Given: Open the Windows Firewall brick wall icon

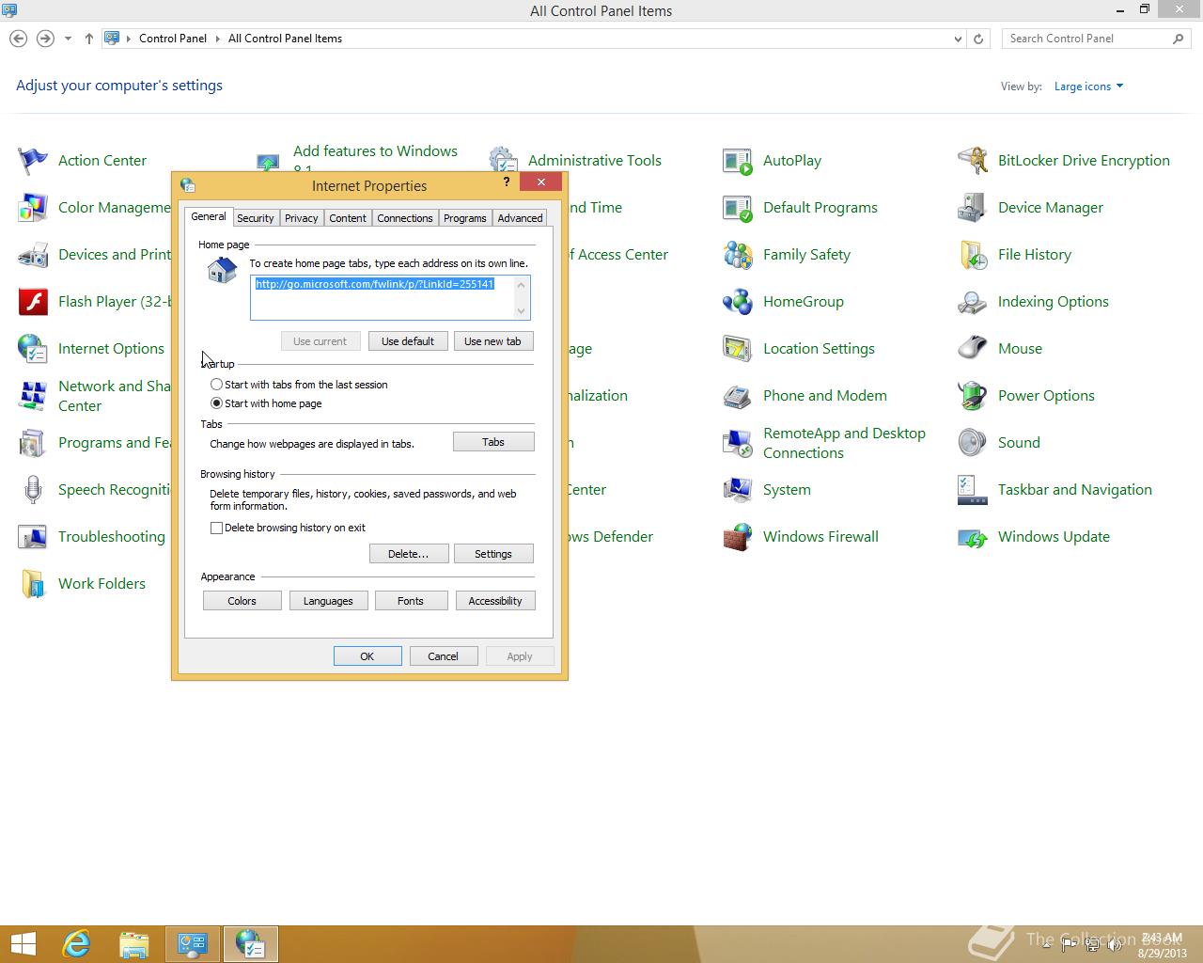Looking at the screenshot, I should (x=738, y=537).
